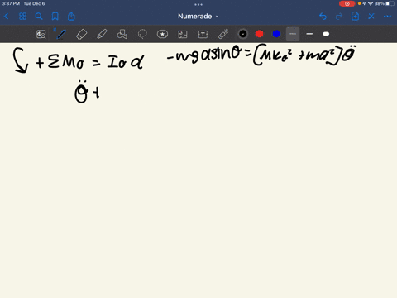Select the Pen tool
Viewport: 397px width, 298px height.
[x=61, y=34]
